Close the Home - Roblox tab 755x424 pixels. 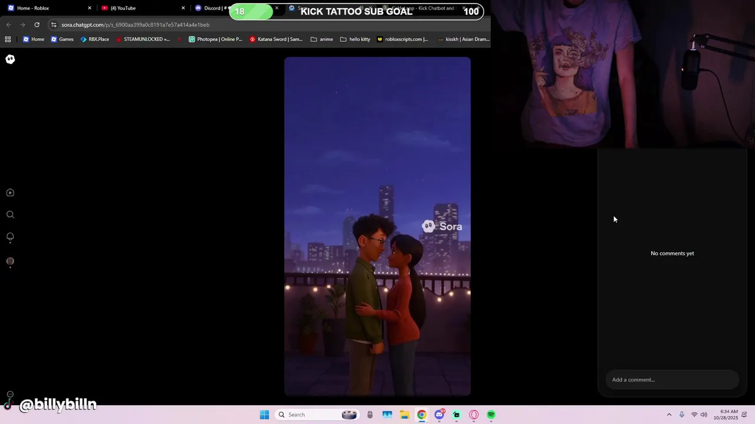90,8
